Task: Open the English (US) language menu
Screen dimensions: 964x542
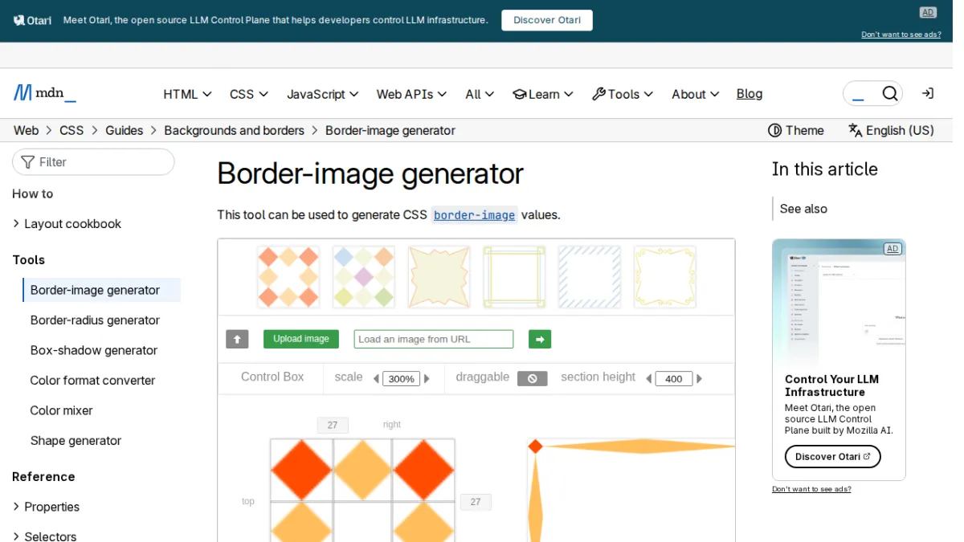Action: coord(891,130)
